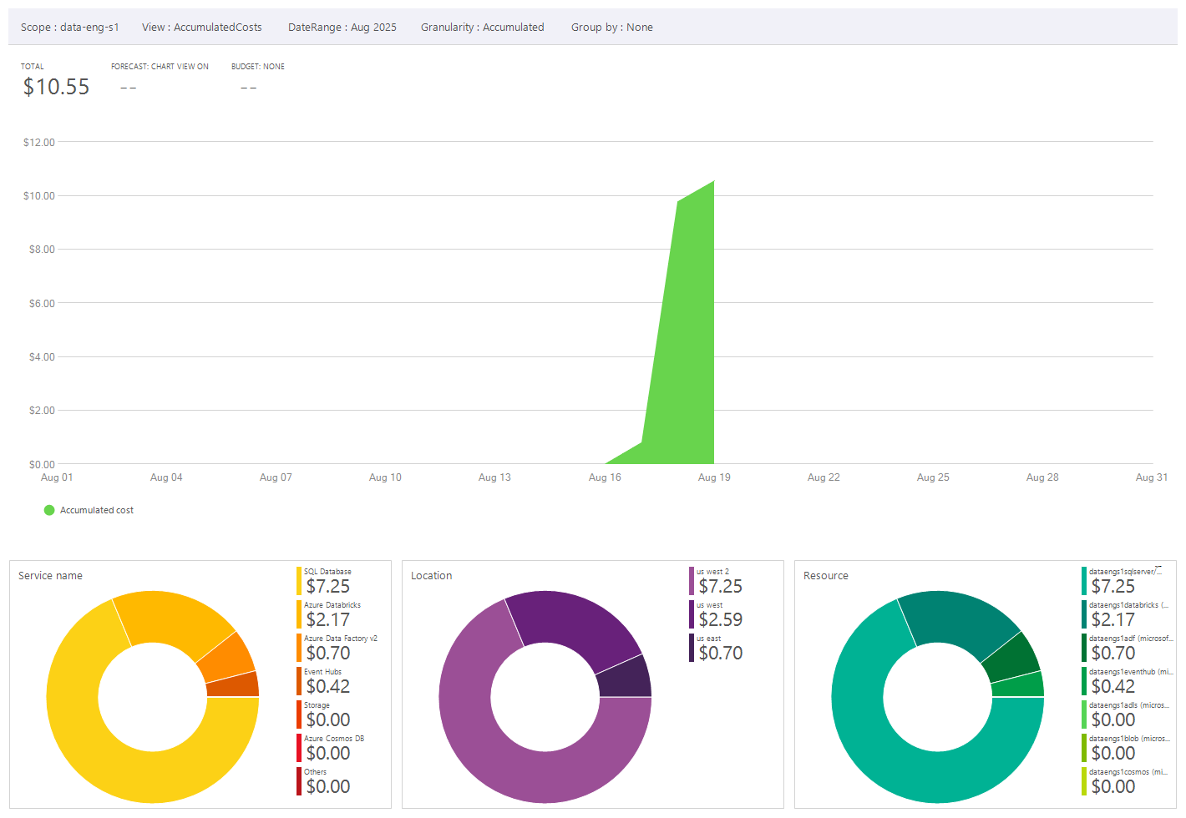Viewport: 1186px width, 818px height.
Task: Click the $12.00 y-axis label
Action: [x=39, y=143]
